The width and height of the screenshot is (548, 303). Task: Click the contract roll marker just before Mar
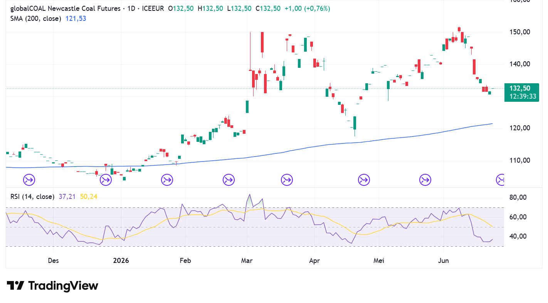click(229, 180)
